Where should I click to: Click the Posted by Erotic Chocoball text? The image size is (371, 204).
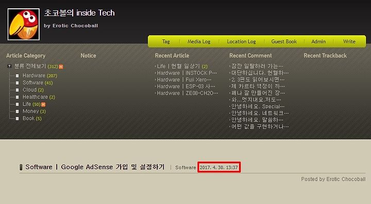pyautogui.click(x=333, y=179)
